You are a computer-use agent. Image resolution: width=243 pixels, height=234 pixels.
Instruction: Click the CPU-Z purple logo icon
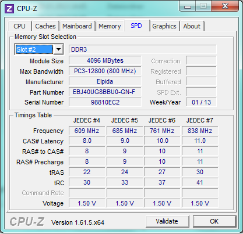coord(9,9)
